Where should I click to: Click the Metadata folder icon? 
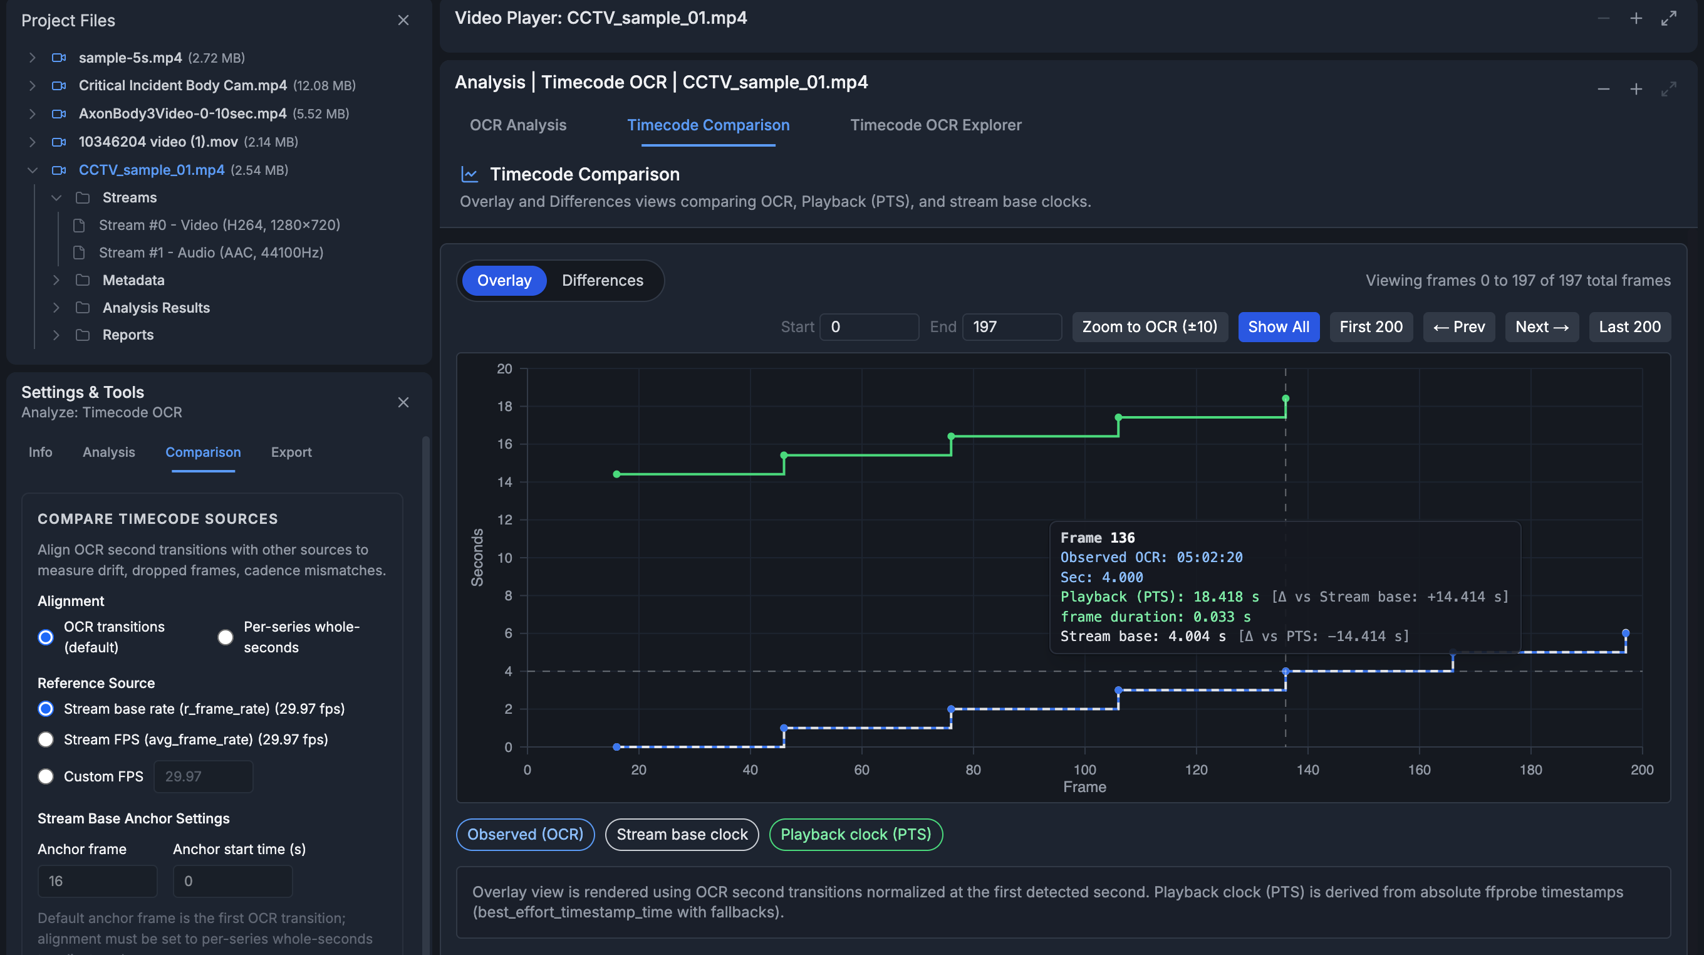pyautogui.click(x=83, y=280)
